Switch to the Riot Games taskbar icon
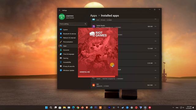 [x=150, y=108]
